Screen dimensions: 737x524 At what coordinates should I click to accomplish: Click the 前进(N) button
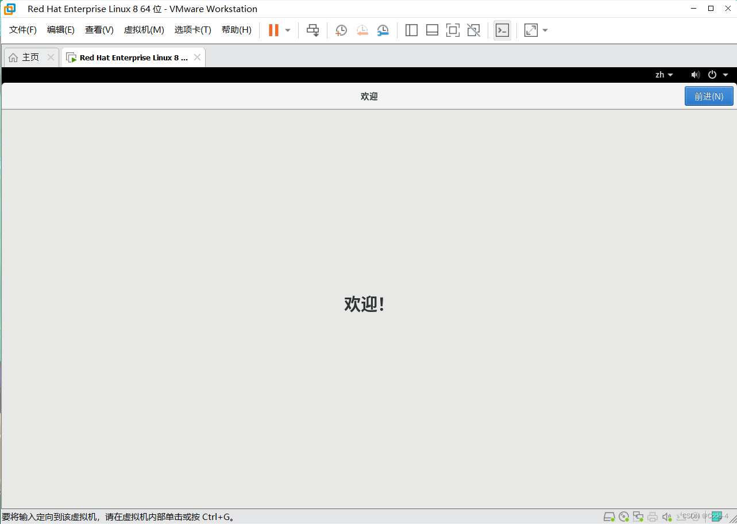(x=709, y=96)
